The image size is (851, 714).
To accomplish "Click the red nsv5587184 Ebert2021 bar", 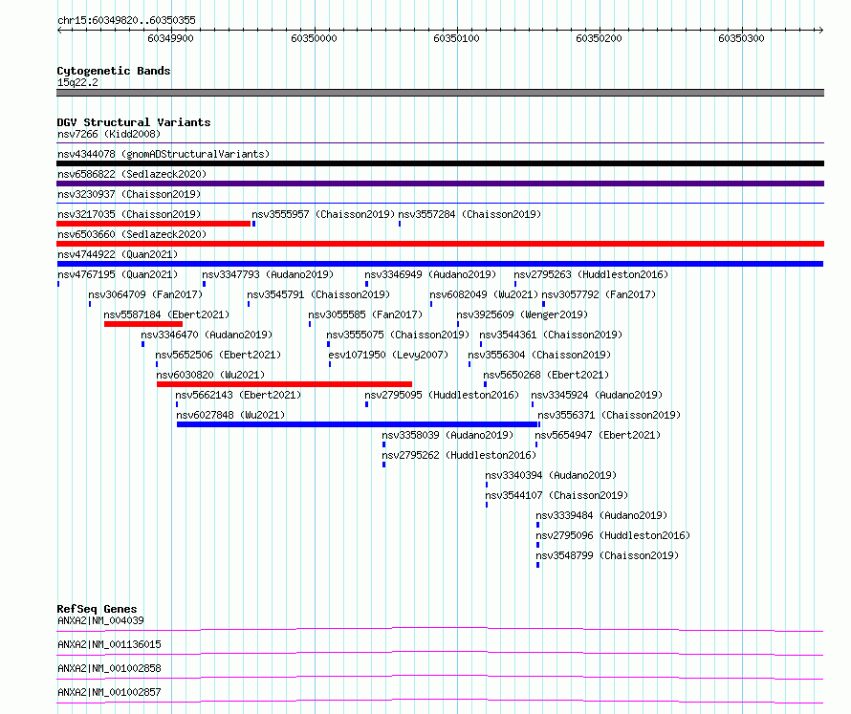I will [x=143, y=324].
